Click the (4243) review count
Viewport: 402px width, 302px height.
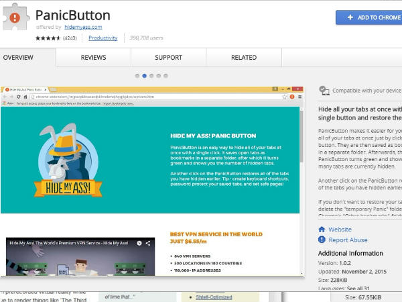70,38
